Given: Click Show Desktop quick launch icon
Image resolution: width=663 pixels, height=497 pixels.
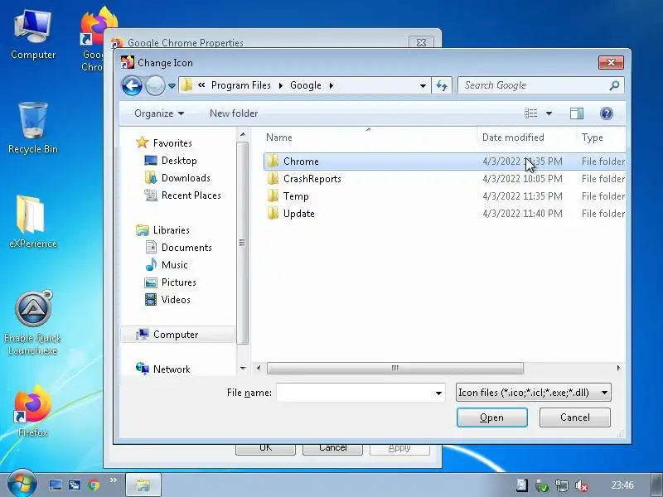Looking at the screenshot, I should (55, 485).
